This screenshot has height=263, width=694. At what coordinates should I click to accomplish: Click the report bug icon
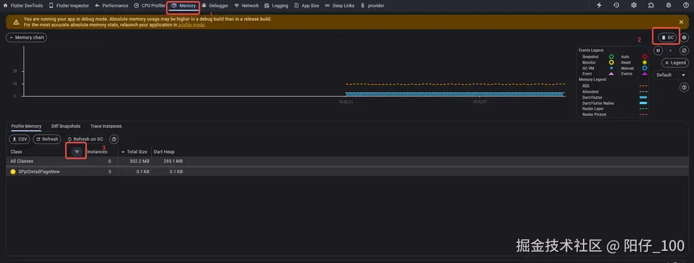pos(669,5)
